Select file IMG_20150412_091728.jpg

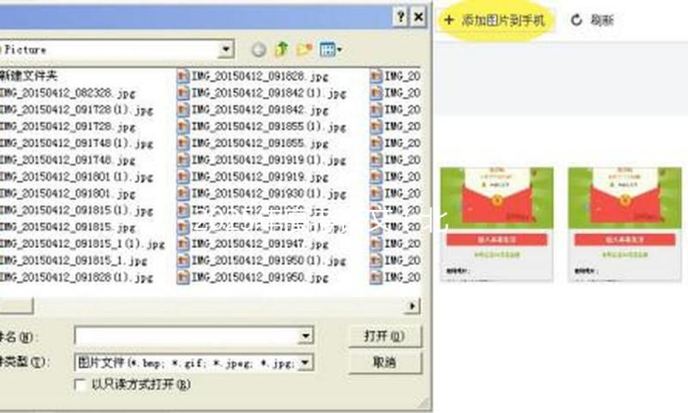pos(67,126)
